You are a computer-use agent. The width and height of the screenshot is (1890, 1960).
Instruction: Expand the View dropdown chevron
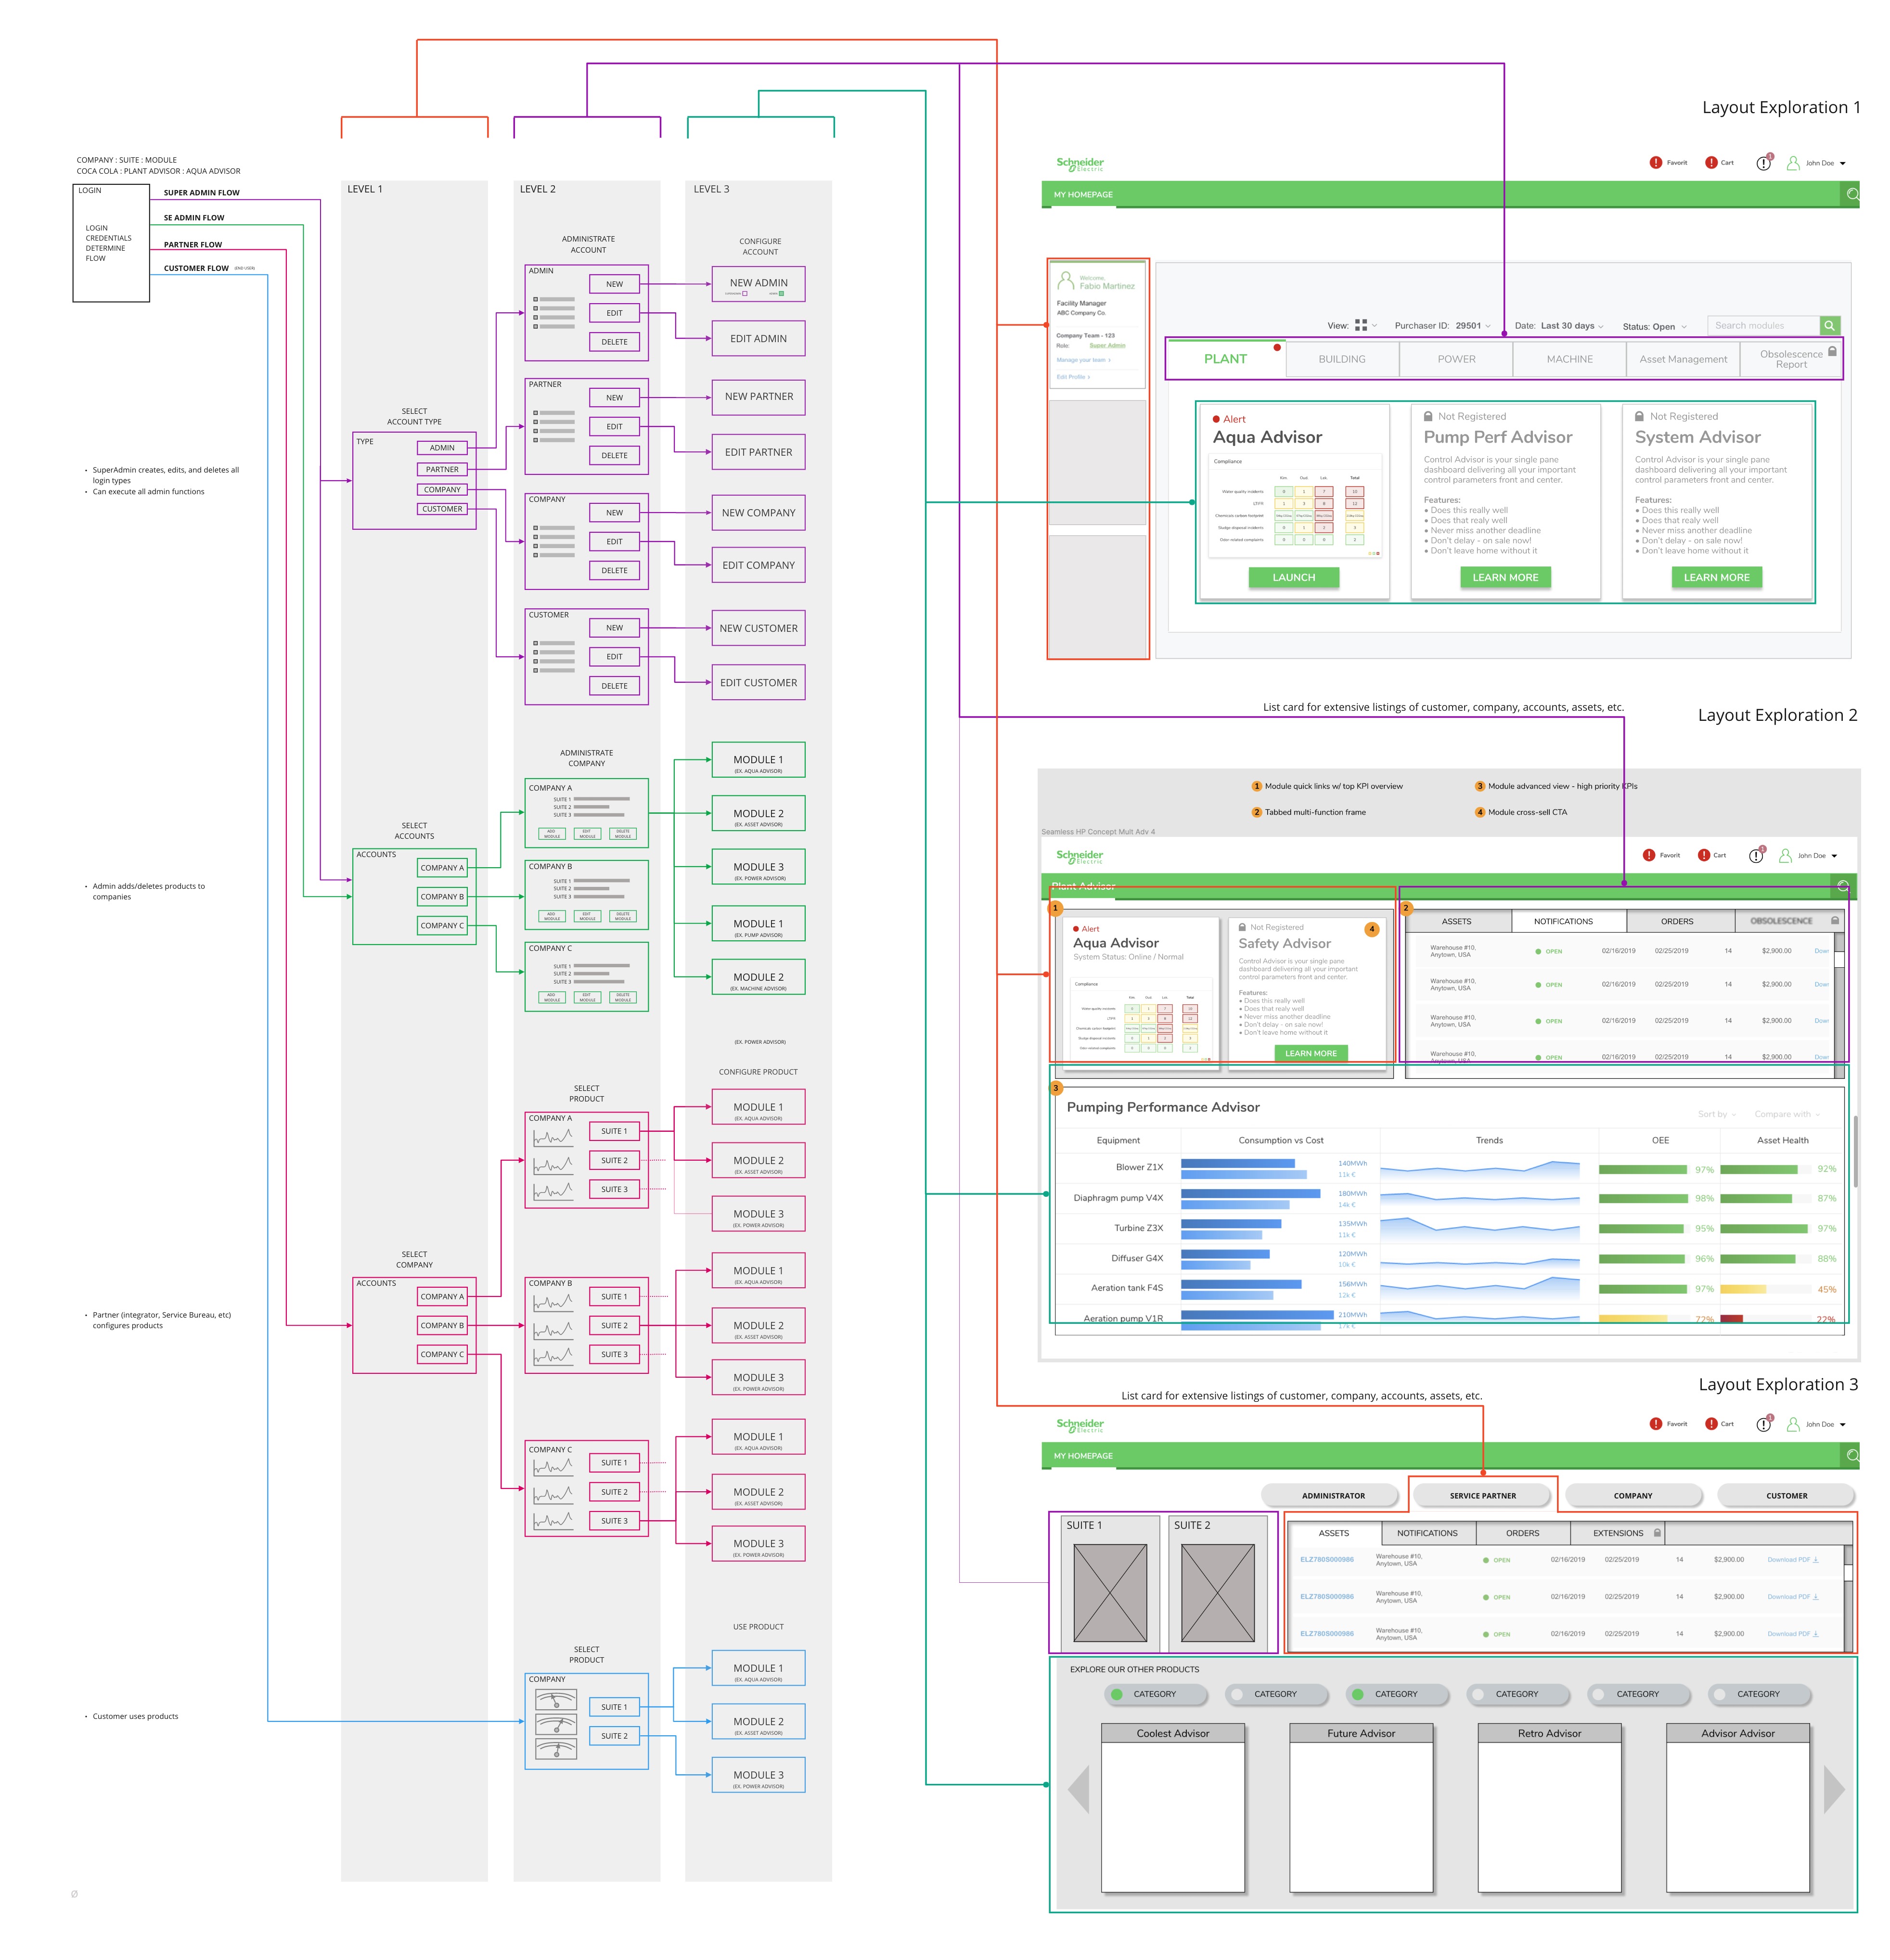[x=1374, y=325]
